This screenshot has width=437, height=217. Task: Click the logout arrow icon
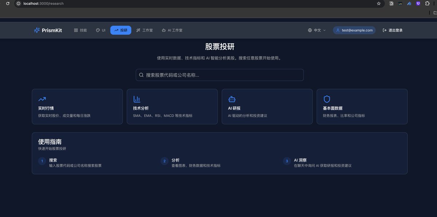coord(385,30)
